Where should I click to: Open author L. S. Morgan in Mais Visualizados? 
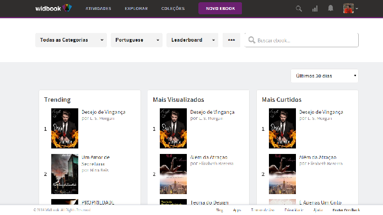[x=207, y=118]
